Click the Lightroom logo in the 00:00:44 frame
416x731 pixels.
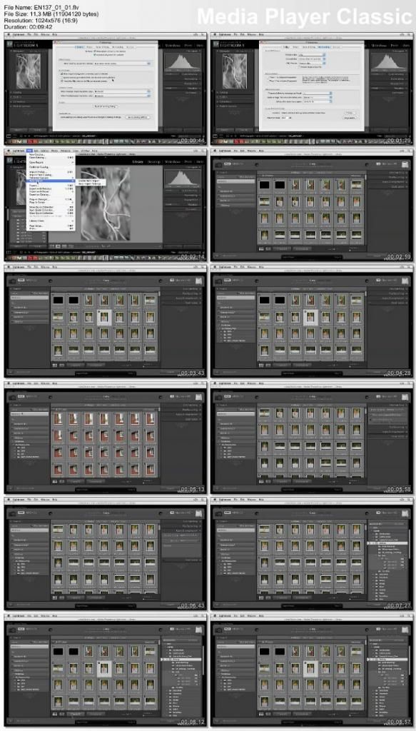point(10,45)
